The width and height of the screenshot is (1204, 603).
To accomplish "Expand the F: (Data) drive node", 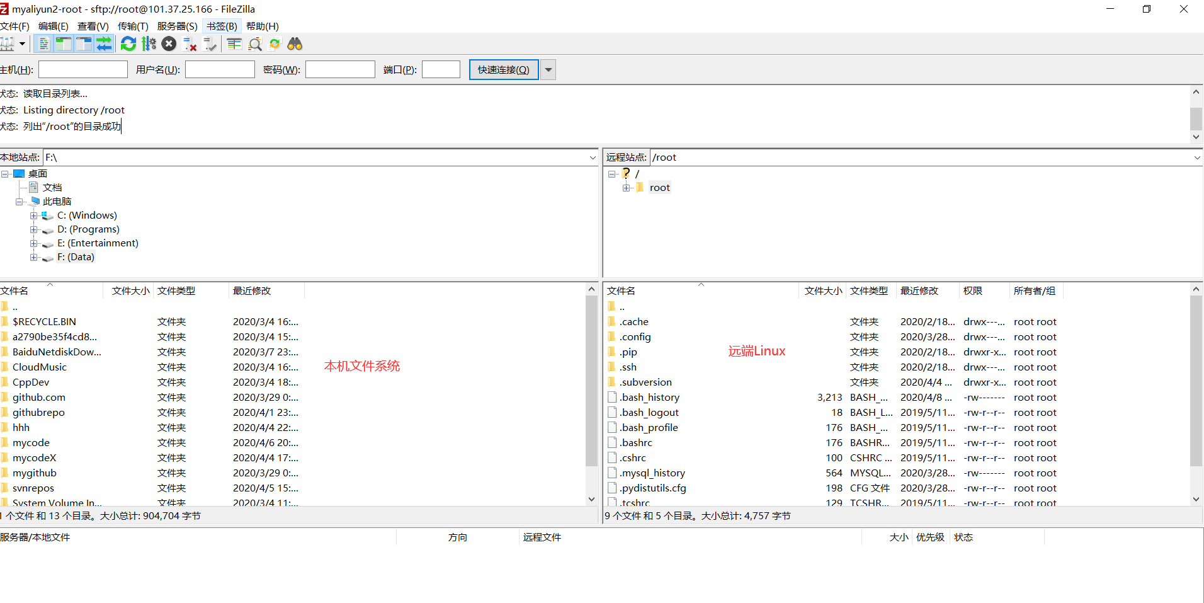I will coord(34,257).
